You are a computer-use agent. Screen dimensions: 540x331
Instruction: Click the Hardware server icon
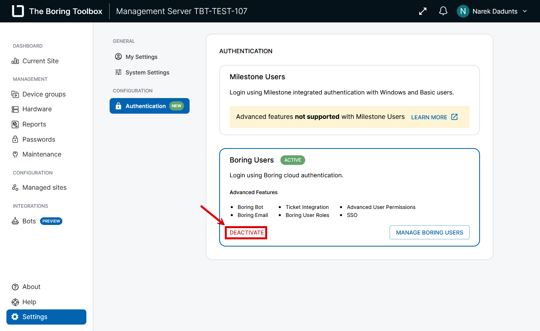coord(15,109)
